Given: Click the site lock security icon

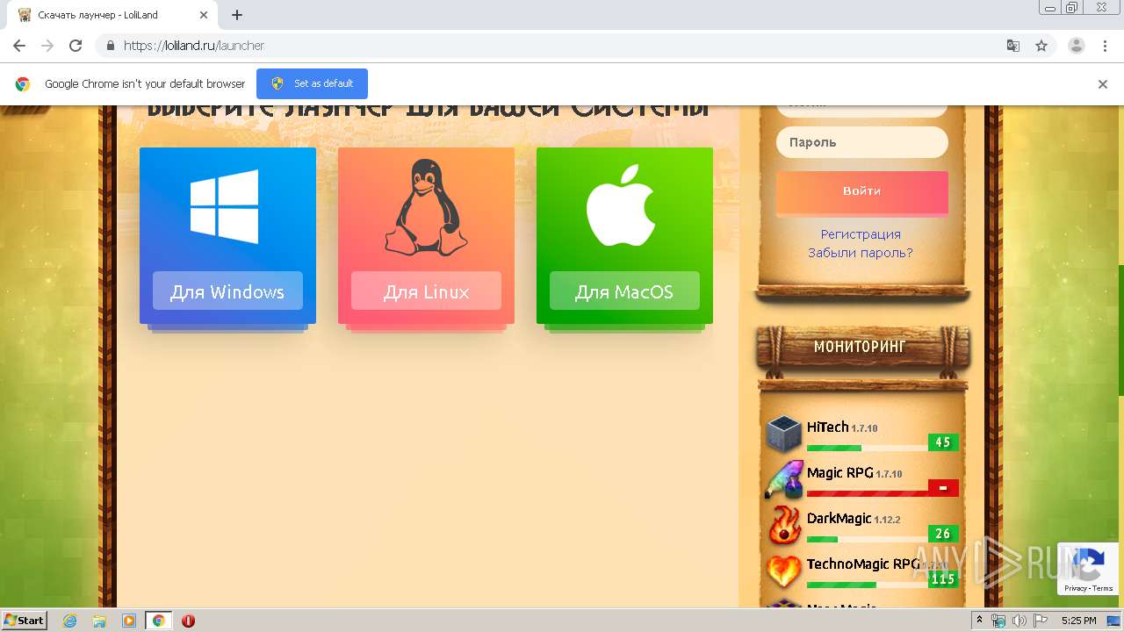Looking at the screenshot, I should 110,46.
